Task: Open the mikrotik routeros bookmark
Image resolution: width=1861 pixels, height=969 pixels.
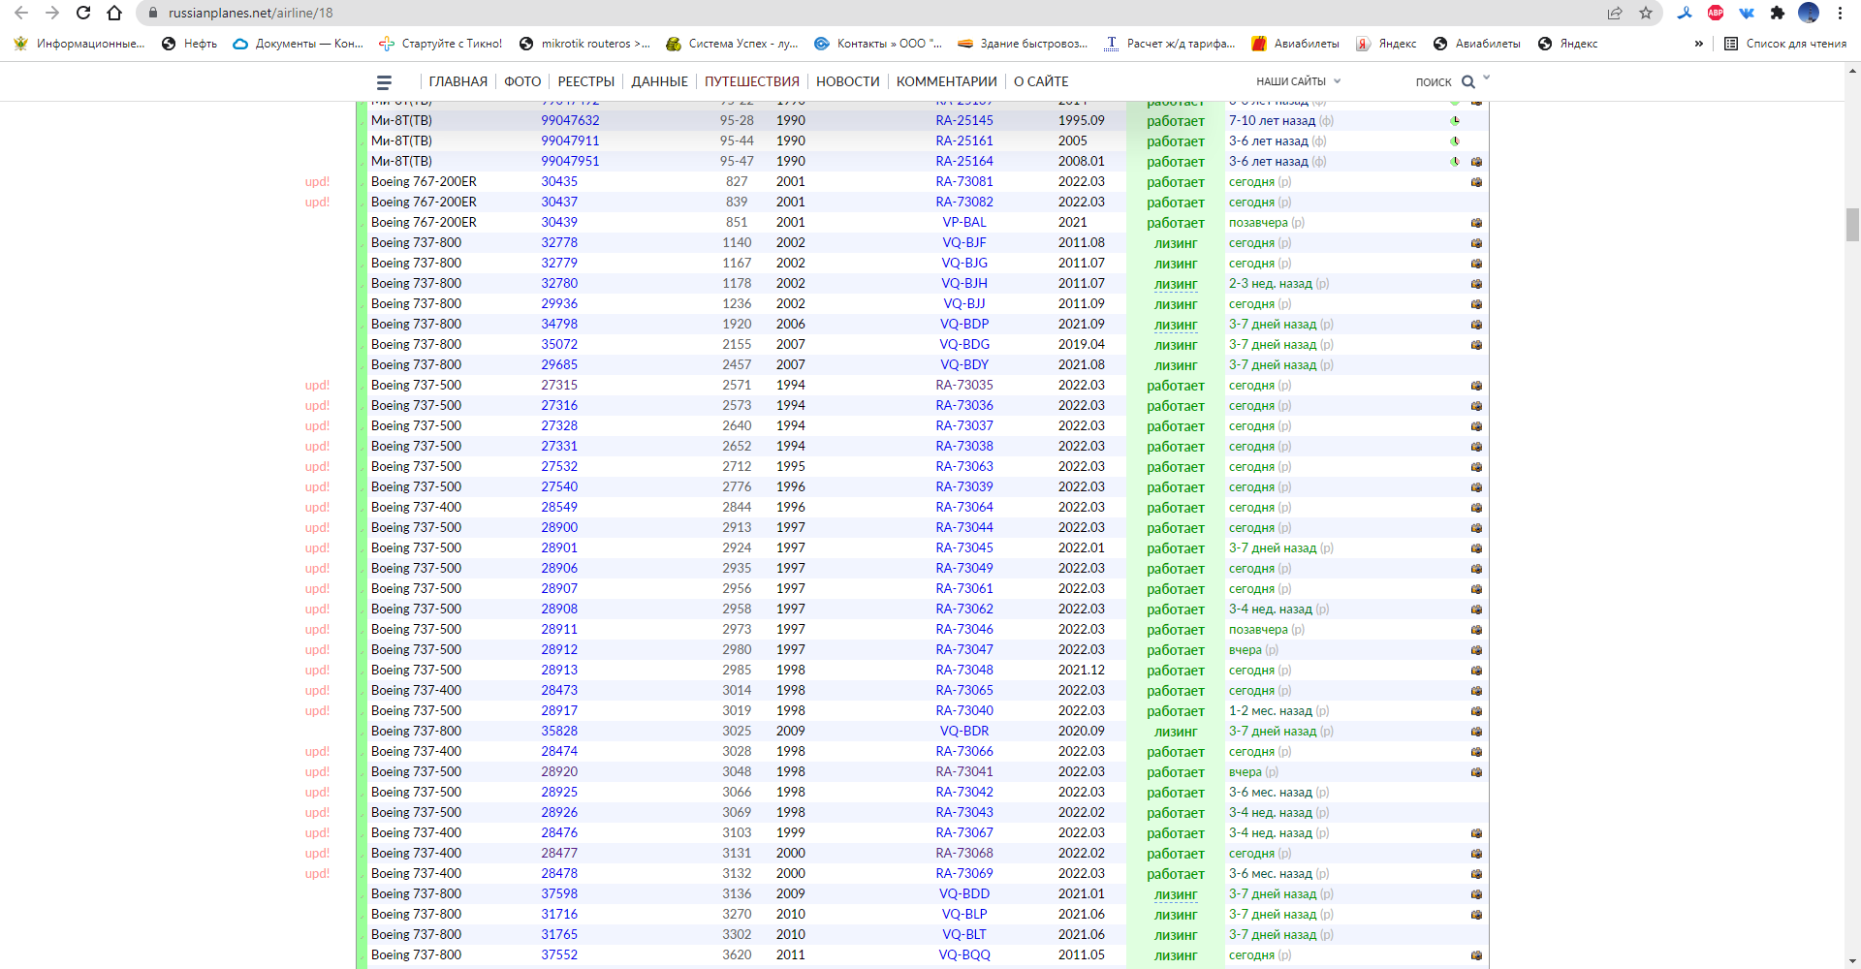Action: click(x=584, y=44)
